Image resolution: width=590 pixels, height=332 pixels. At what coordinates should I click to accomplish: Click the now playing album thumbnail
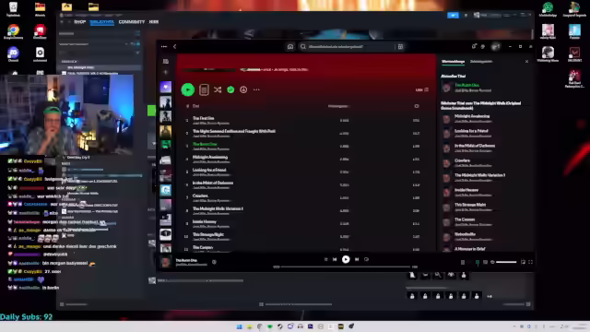point(166,262)
